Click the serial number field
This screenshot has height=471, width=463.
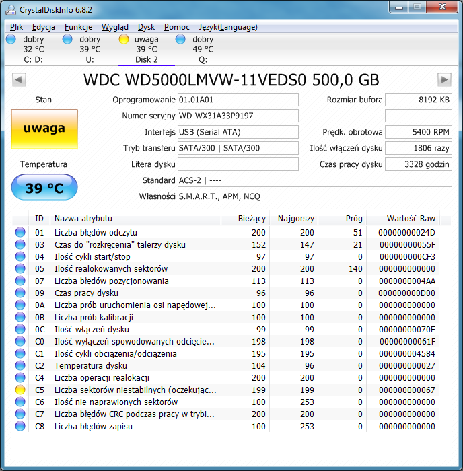click(x=238, y=116)
